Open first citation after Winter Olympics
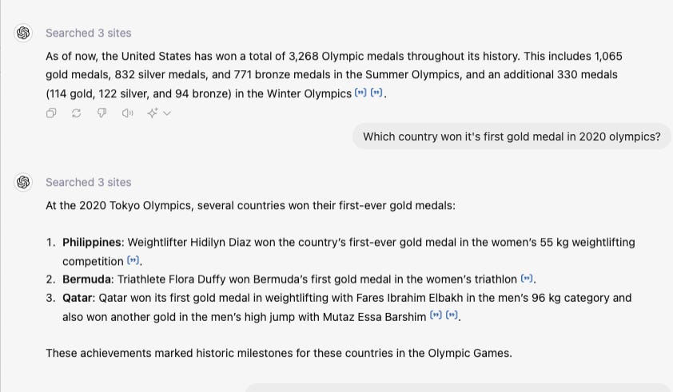Image resolution: width=673 pixels, height=392 pixels. tap(360, 93)
